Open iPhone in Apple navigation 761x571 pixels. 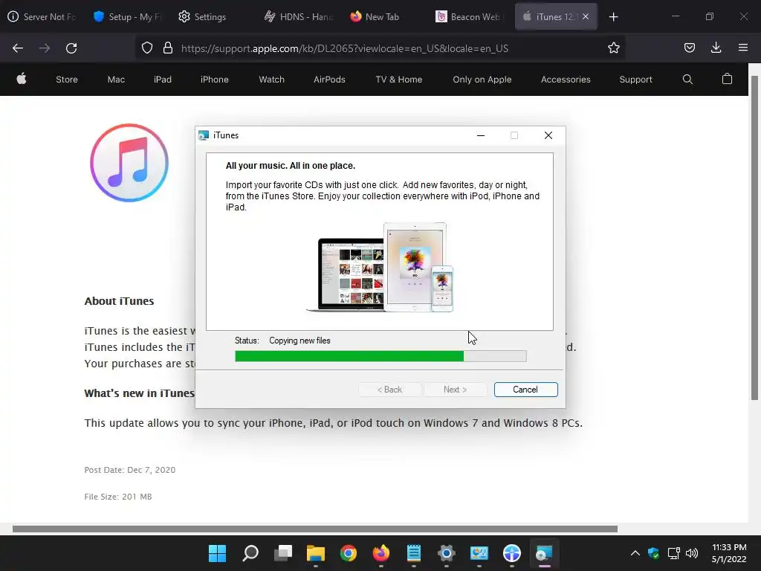click(215, 80)
